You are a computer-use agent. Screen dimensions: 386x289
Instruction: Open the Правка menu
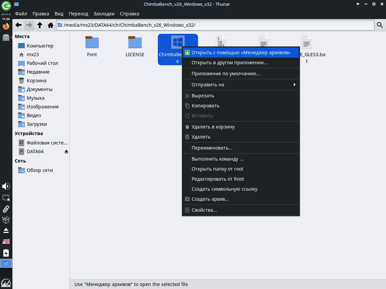41,14
